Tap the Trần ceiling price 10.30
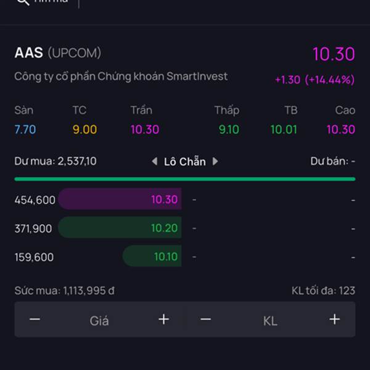The height and width of the screenshot is (370, 370). pos(145,129)
